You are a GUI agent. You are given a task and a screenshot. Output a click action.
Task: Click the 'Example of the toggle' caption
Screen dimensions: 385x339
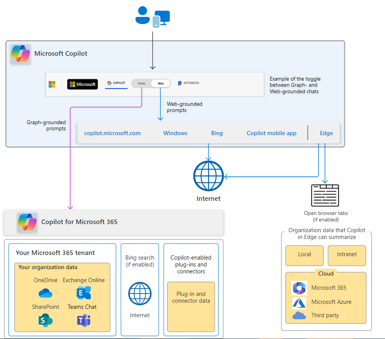[295, 85]
